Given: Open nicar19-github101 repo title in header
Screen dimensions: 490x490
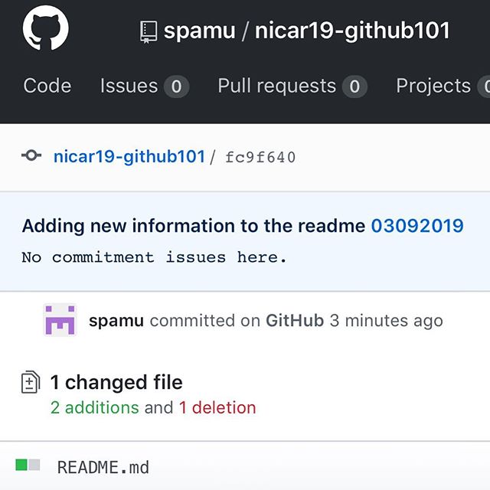Looking at the screenshot, I should tap(352, 31).
